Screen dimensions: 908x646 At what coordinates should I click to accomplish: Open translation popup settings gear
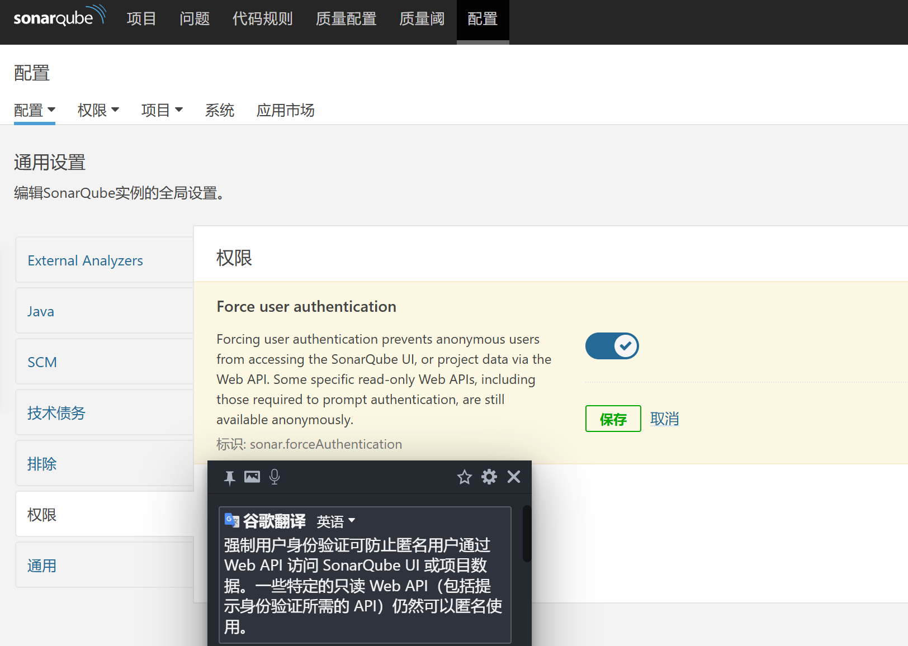489,477
